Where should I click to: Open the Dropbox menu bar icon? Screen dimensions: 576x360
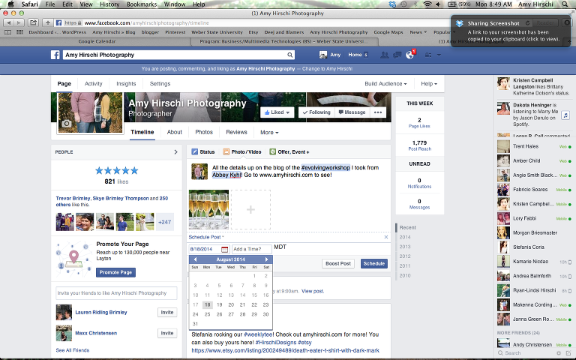(x=392, y=4)
